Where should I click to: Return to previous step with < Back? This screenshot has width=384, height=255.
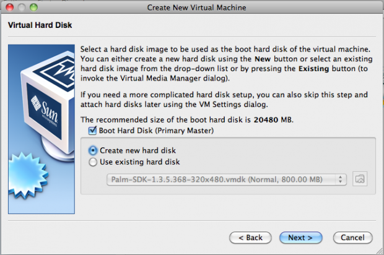(x=250, y=238)
